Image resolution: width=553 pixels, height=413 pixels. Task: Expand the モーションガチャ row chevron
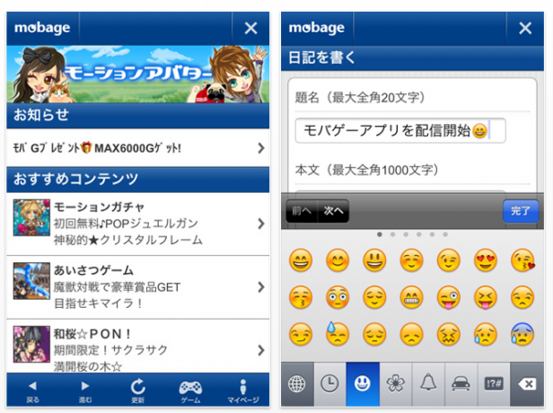[261, 224]
